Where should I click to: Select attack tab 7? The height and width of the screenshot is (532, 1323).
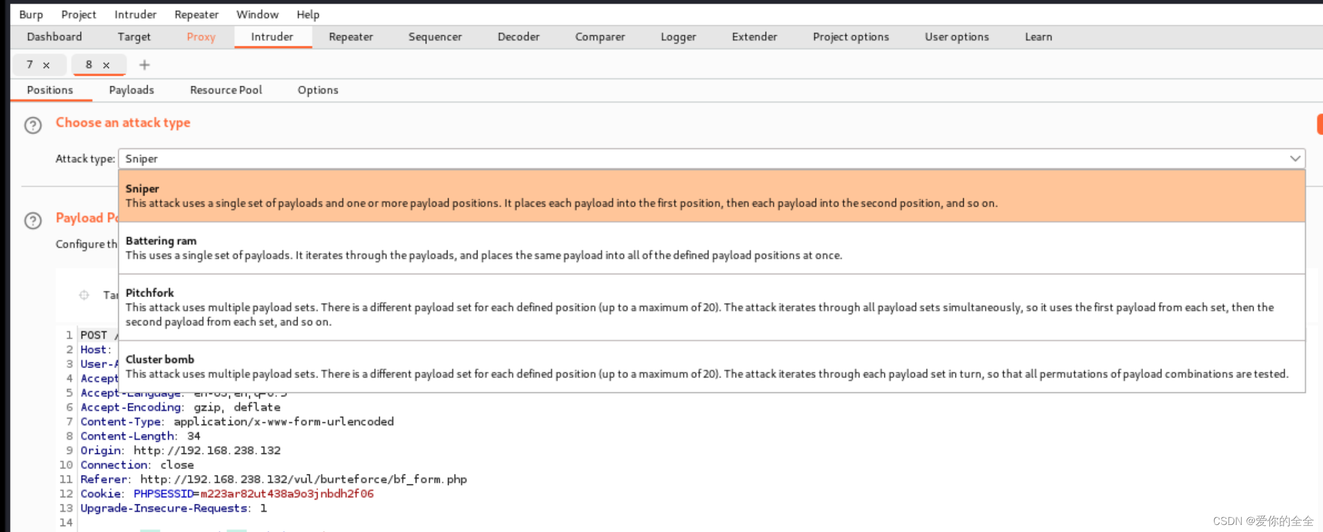[29, 65]
